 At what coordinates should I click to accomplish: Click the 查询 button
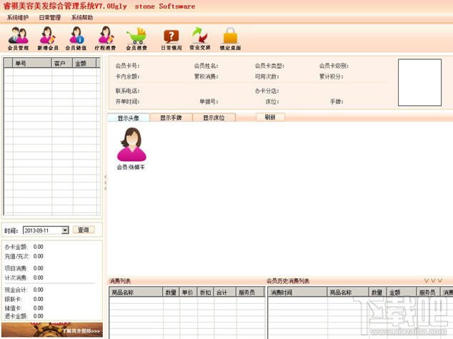83,230
